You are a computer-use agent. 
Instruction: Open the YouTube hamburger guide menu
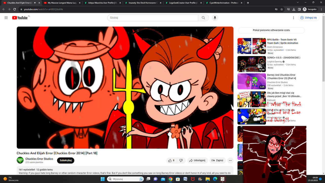[x=6, y=18]
